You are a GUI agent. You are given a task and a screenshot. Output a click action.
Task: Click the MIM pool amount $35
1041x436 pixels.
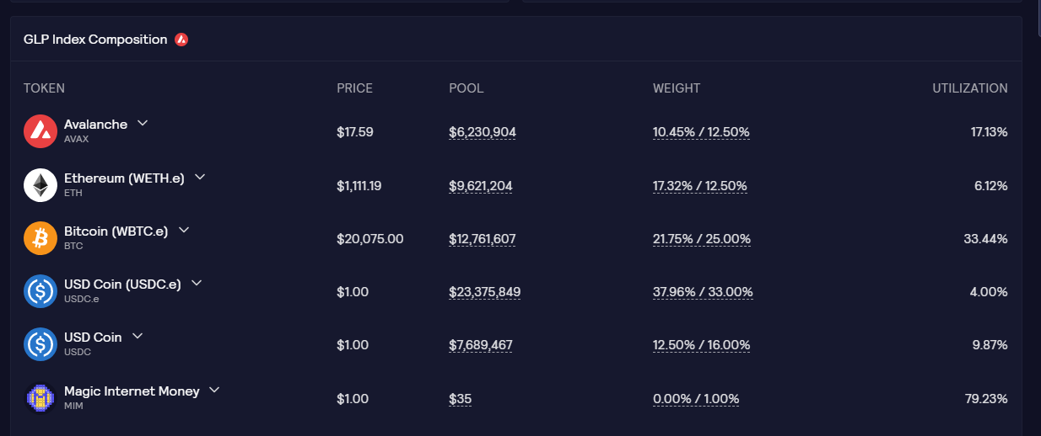click(460, 399)
